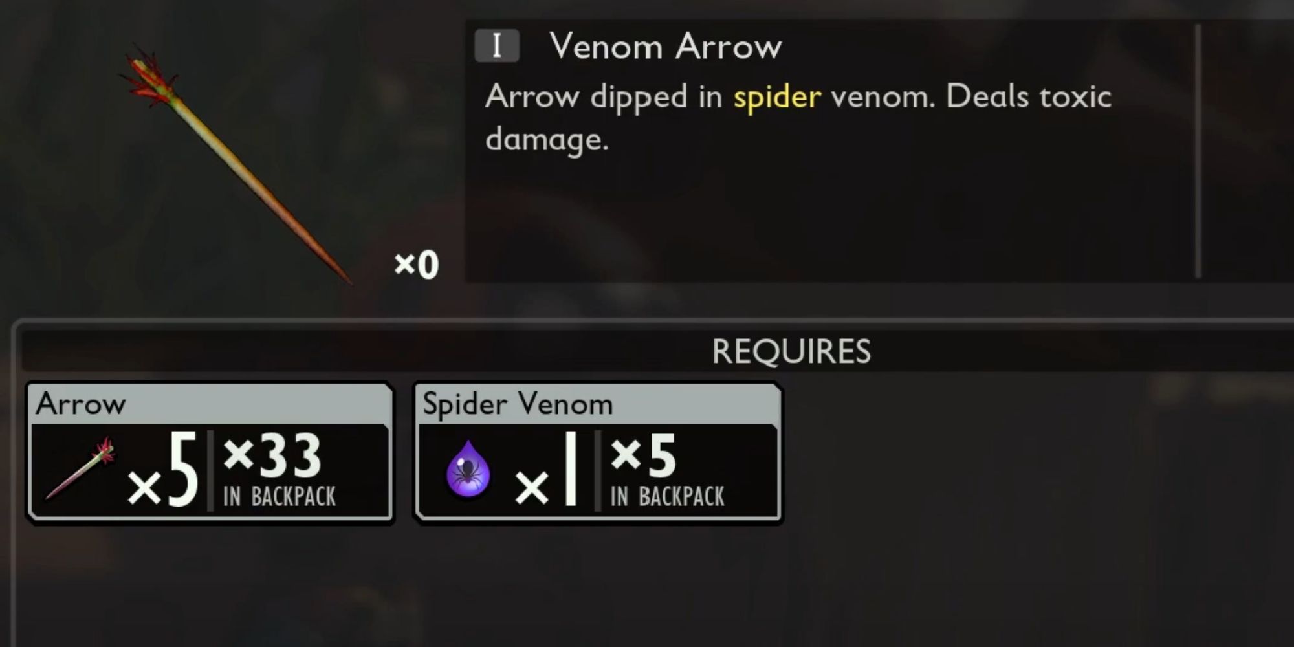
Task: Click the x33 in backpack arrow count
Action: [272, 455]
